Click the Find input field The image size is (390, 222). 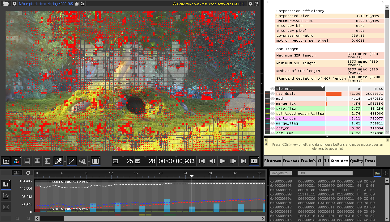[x=324, y=173]
